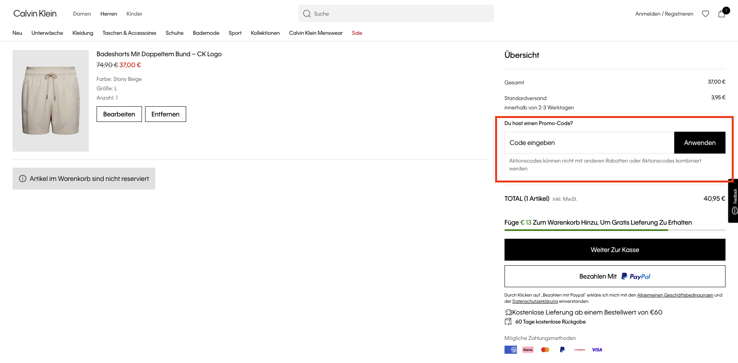Click the Größe: L text
The image size is (738, 363).
click(107, 88)
